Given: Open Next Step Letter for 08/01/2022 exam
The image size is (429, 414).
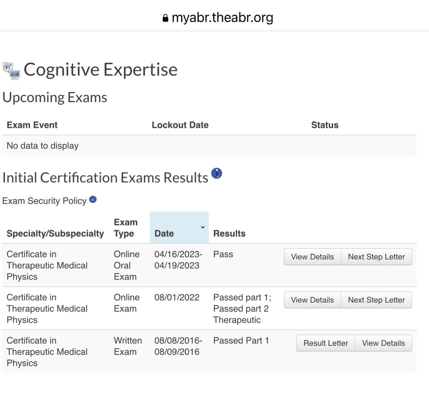Looking at the screenshot, I should tap(376, 300).
